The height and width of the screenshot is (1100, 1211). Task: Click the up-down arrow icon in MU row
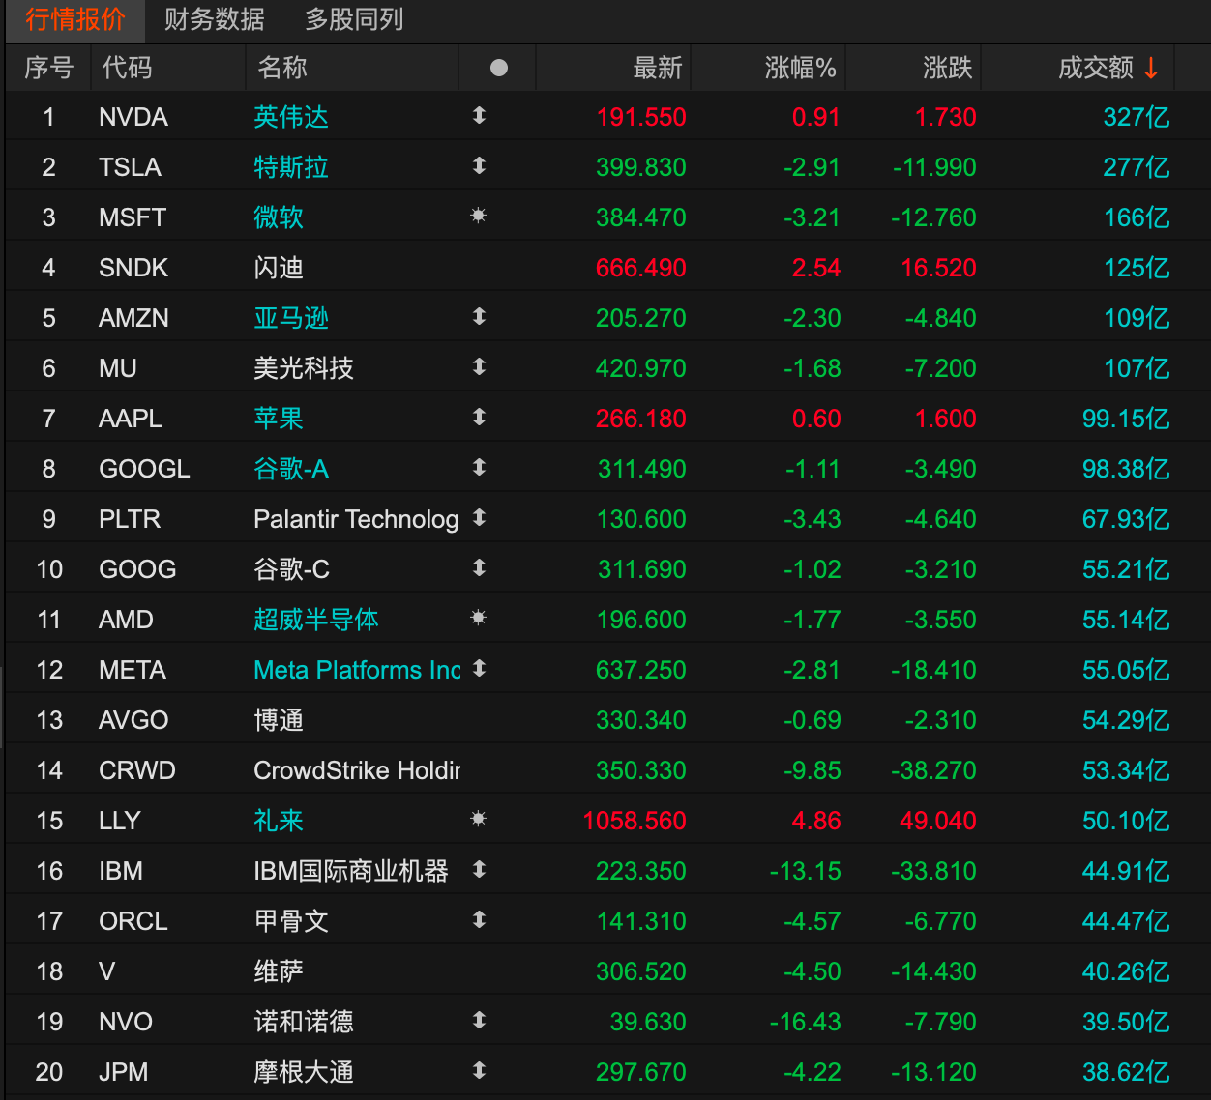coord(479,367)
